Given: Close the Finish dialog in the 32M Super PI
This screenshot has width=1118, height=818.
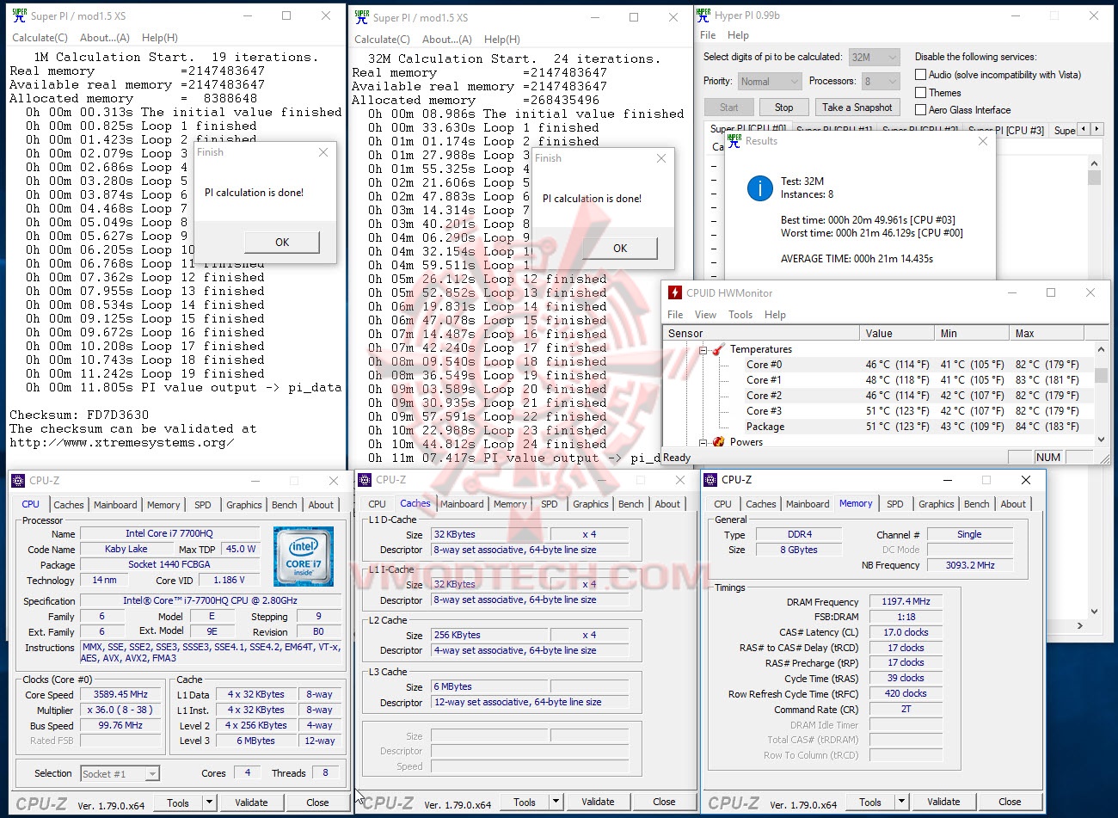Looking at the screenshot, I should [x=660, y=158].
